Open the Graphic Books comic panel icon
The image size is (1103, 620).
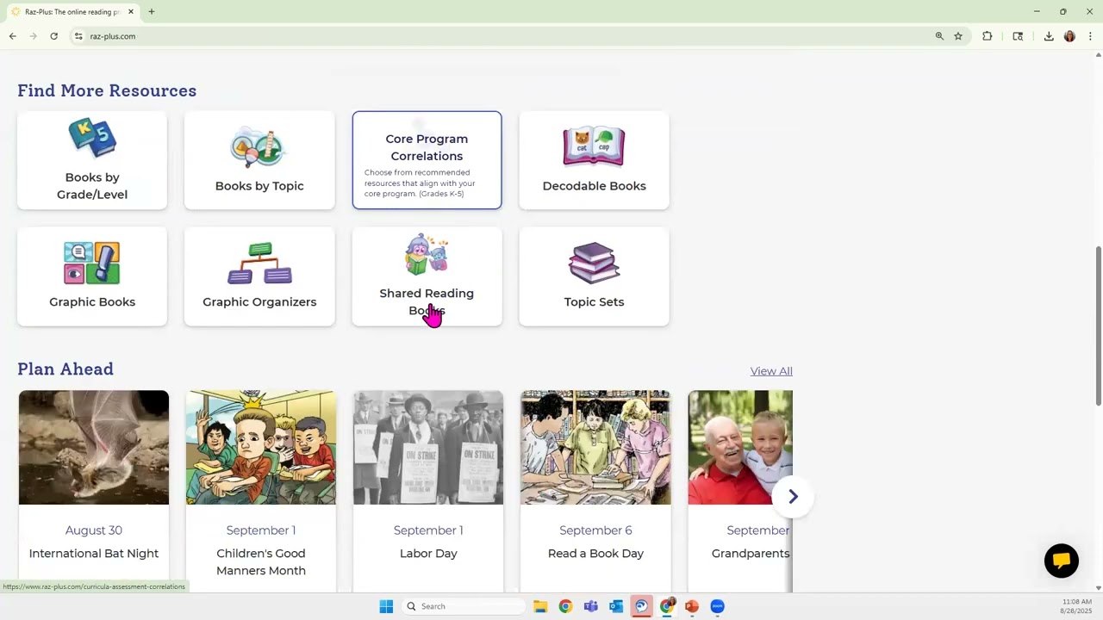click(x=92, y=263)
